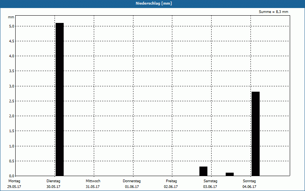Click the 3,0 y-axis value

pyautogui.click(x=11, y=86)
